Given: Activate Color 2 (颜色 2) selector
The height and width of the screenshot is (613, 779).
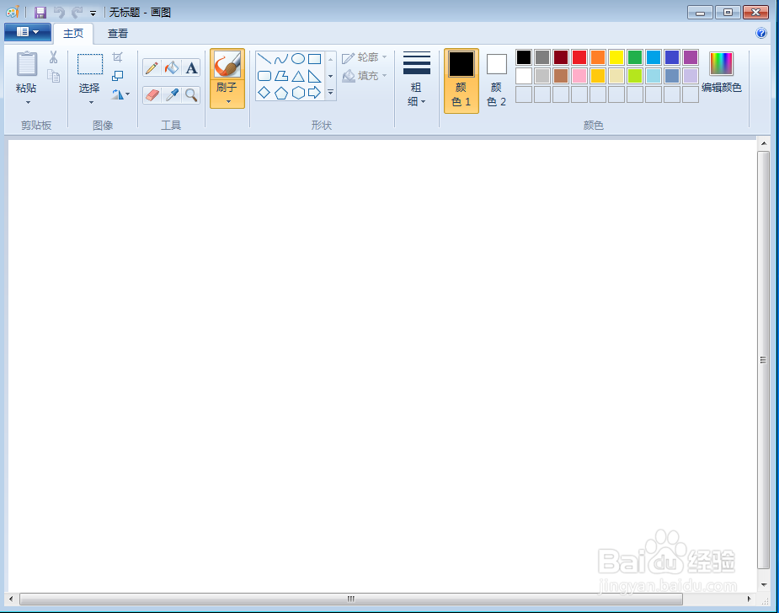Looking at the screenshot, I should coord(496,81).
